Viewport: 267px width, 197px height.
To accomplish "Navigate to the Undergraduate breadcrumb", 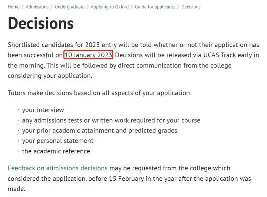I will point(69,7).
